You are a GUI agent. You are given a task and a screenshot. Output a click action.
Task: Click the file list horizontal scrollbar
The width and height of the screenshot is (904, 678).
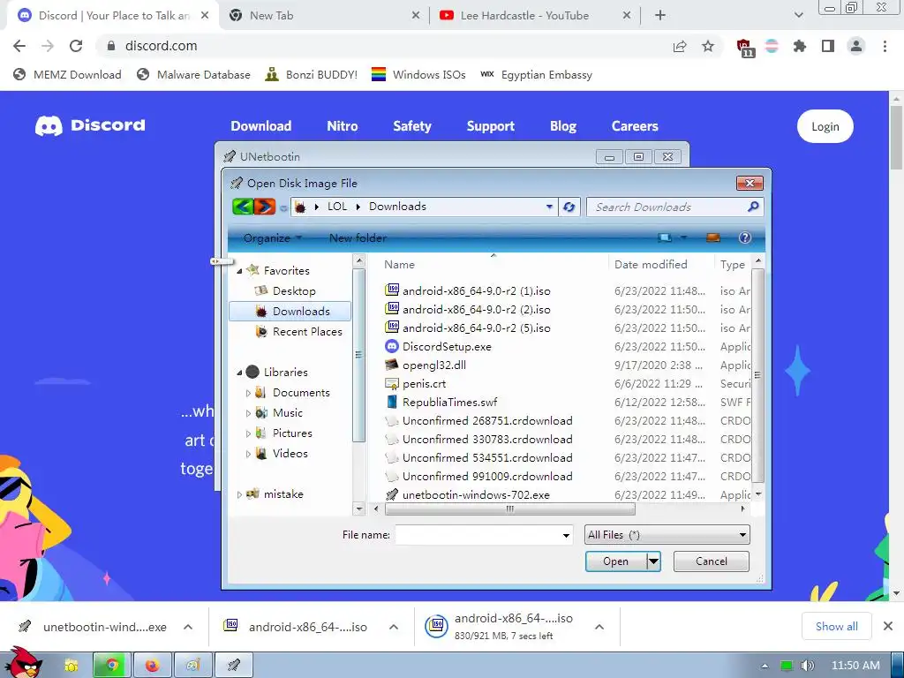(509, 509)
